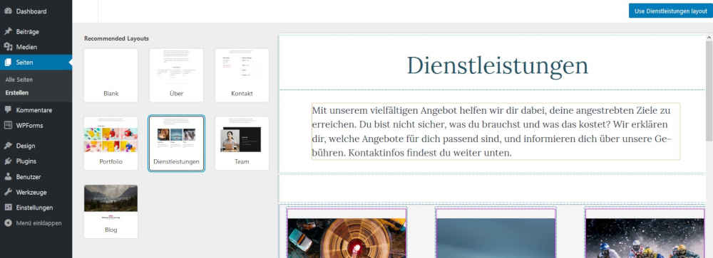The height and width of the screenshot is (258, 713).
Task: Click the Dashboard gauge icon
Action: (8, 11)
